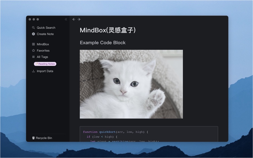Click the Import Data download icon
Image resolution: width=253 pixels, height=158 pixels.
coord(33,71)
